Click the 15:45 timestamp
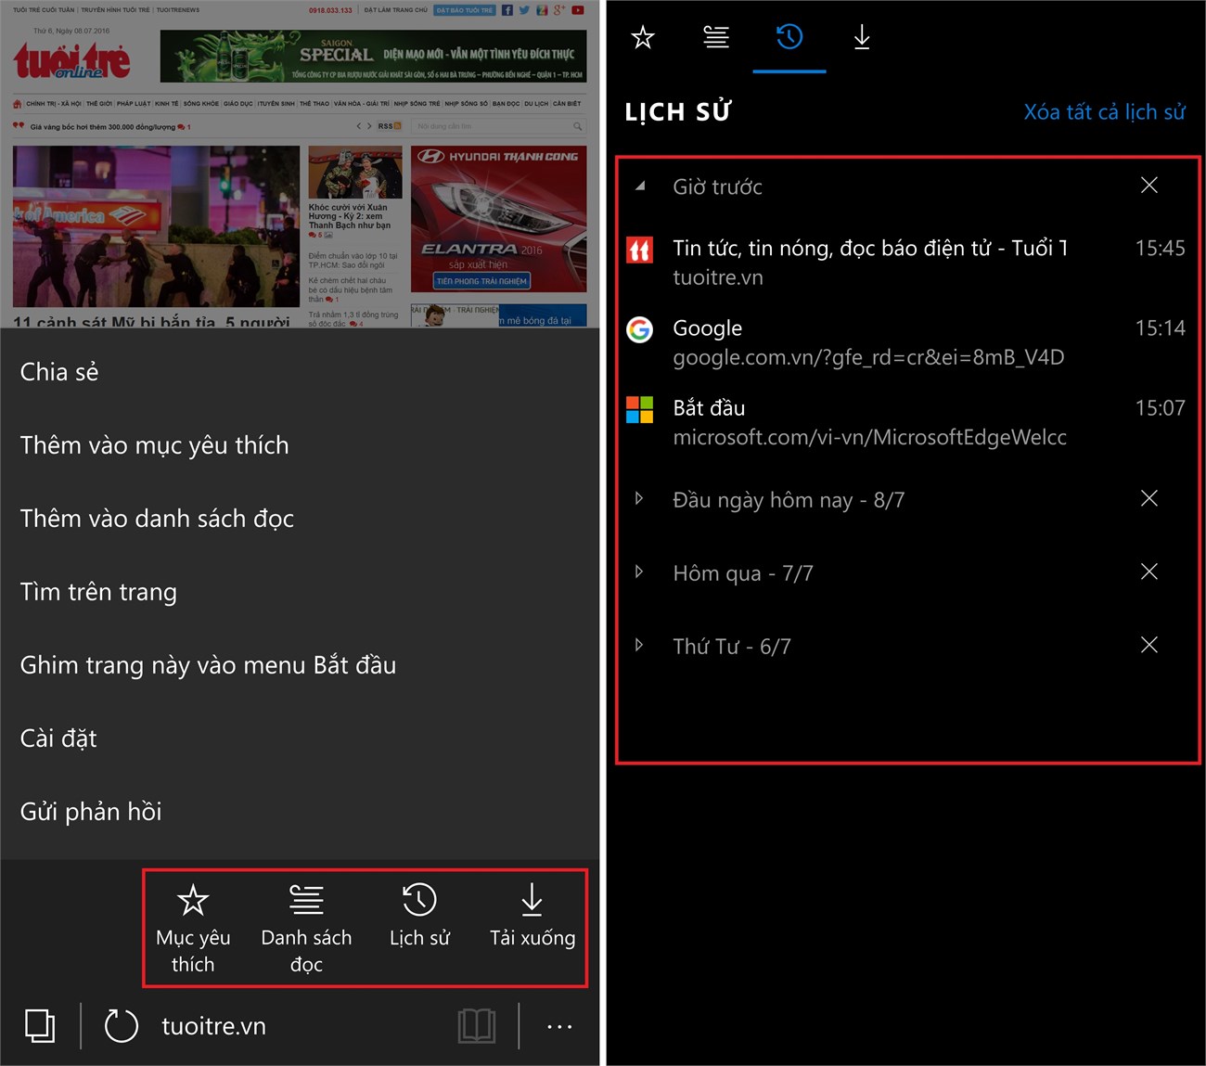The height and width of the screenshot is (1066, 1206). 1161,248
